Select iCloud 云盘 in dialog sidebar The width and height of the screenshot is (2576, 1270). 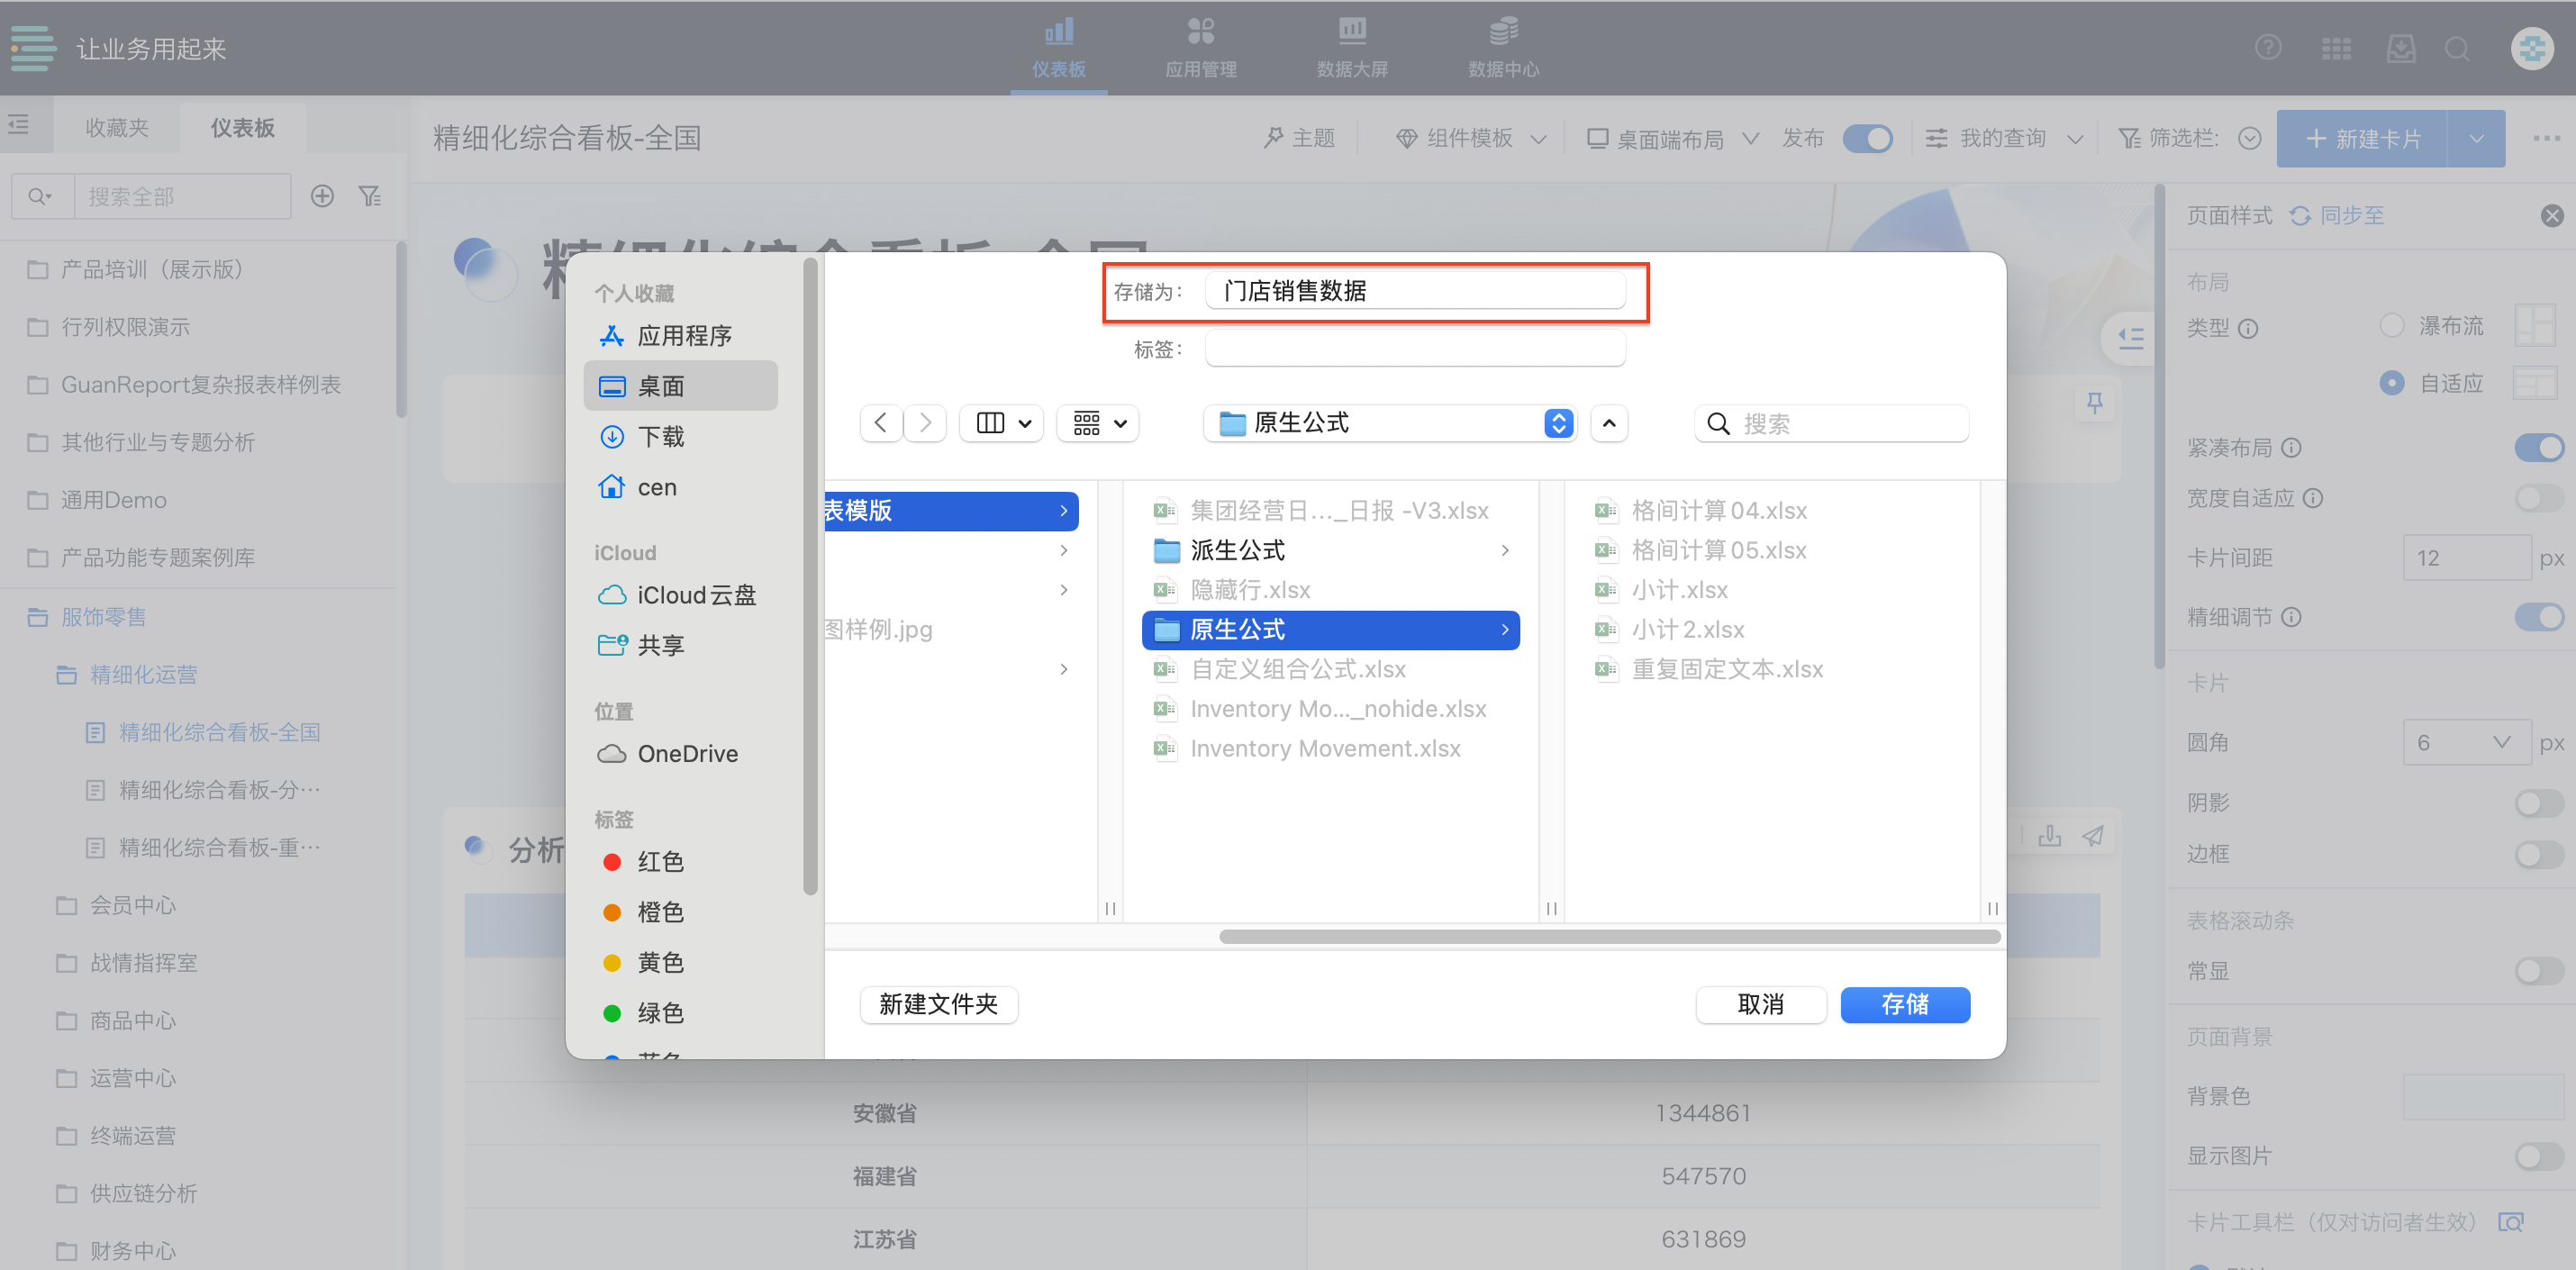tap(680, 595)
